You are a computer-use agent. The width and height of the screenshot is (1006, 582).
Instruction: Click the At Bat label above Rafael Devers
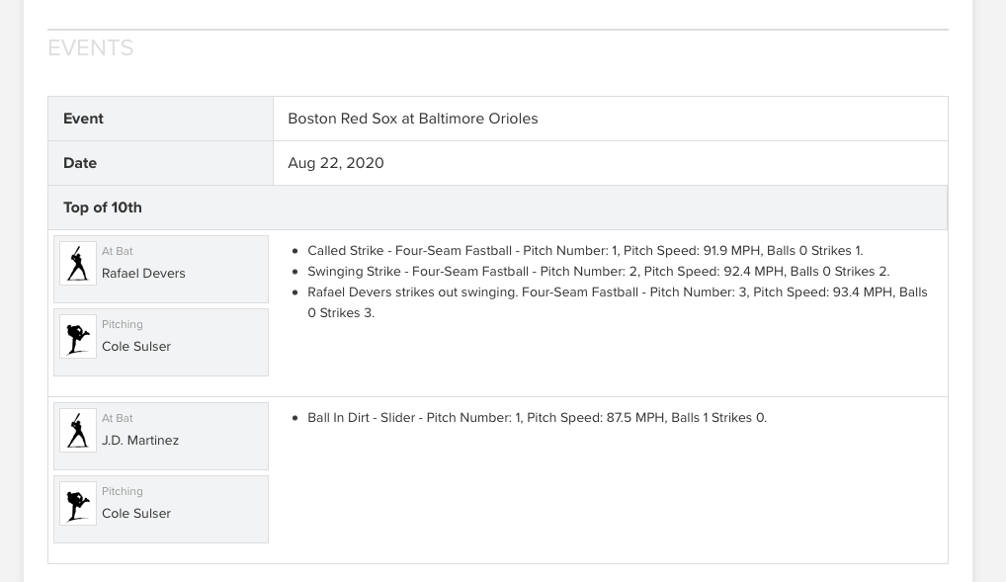point(118,251)
